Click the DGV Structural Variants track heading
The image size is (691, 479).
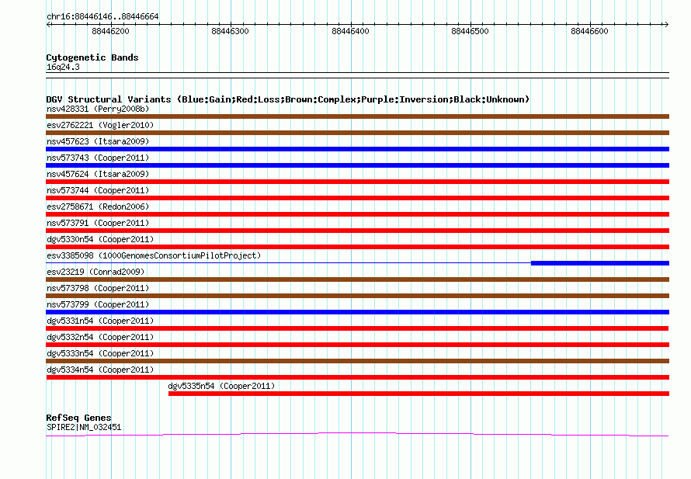pyautogui.click(x=287, y=99)
